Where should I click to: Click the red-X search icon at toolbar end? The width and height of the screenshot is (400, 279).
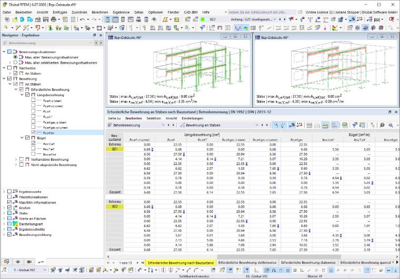tap(392, 19)
